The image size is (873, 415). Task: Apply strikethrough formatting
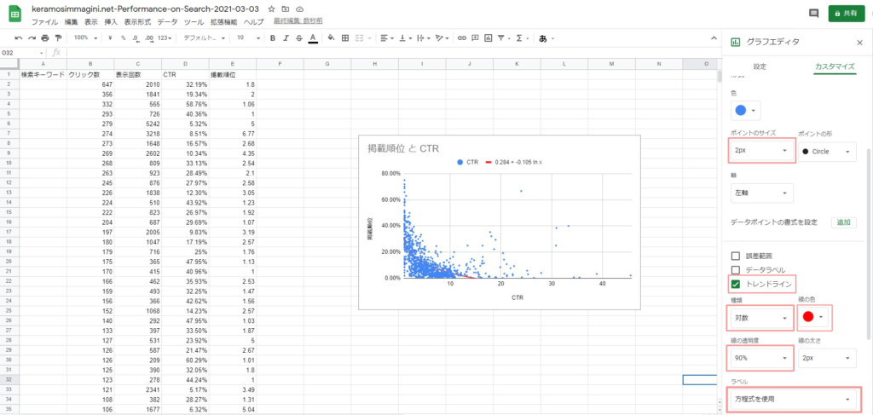pos(299,37)
